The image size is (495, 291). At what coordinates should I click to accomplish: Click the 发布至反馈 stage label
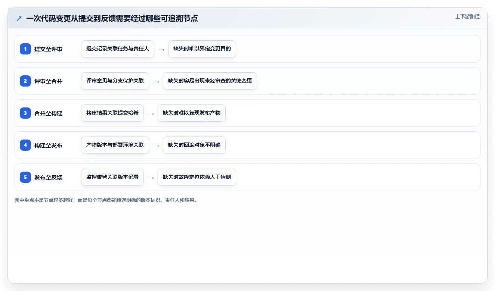click(x=48, y=177)
